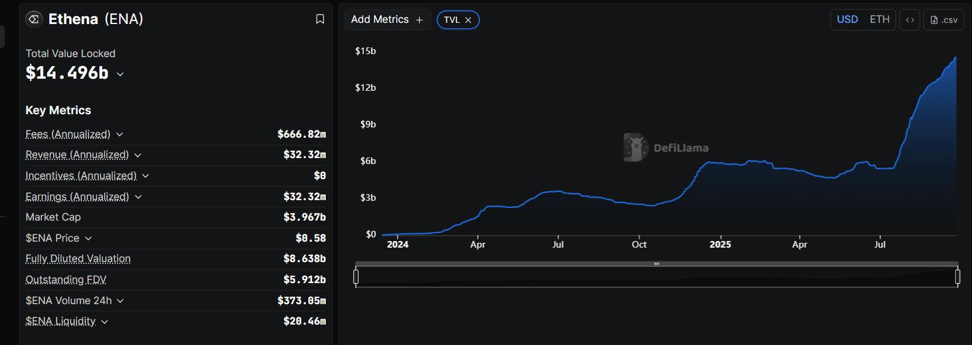Click the DefiLlama watermark logo
The height and width of the screenshot is (345, 972).
pos(635,147)
